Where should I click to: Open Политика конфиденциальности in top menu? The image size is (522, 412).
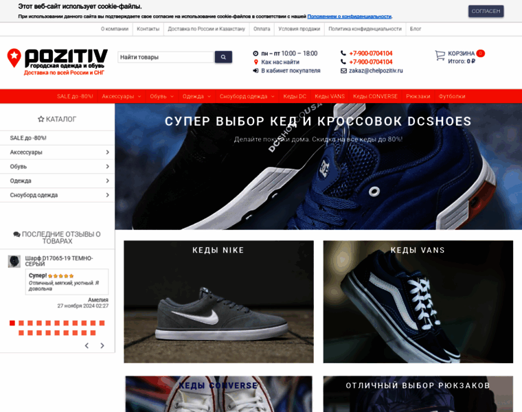click(365, 29)
